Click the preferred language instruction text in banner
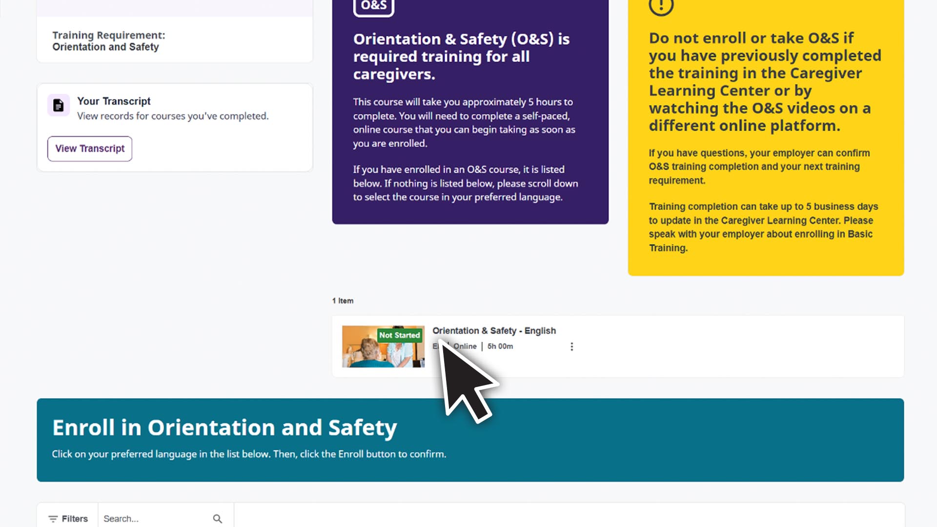 [x=249, y=454]
